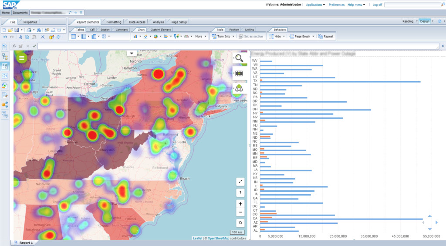The image size is (446, 246).
Task: Select the Properties tab
Action: coord(30,22)
